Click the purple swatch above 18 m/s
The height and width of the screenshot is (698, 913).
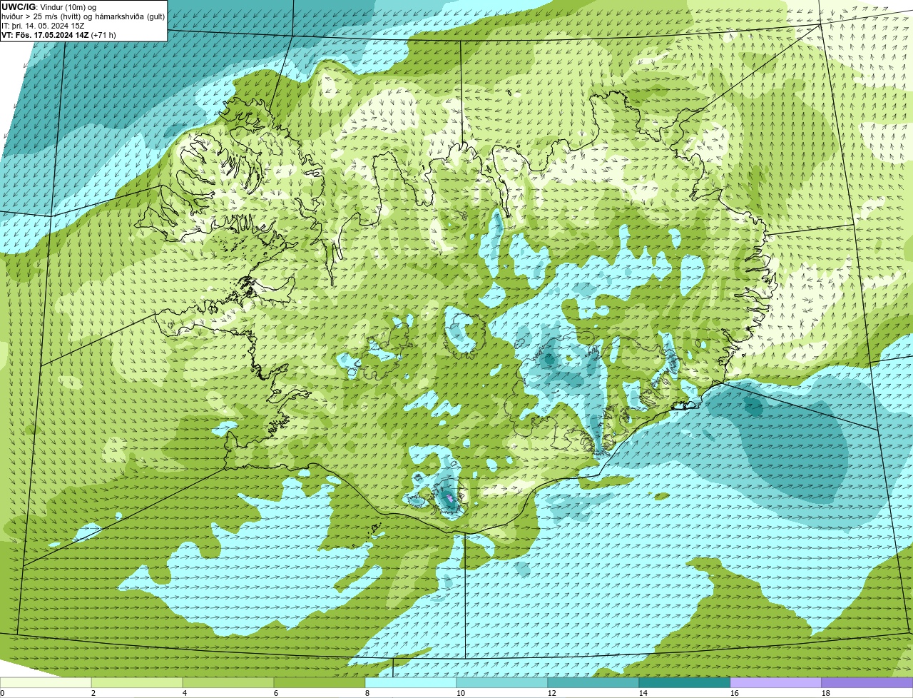point(867,682)
